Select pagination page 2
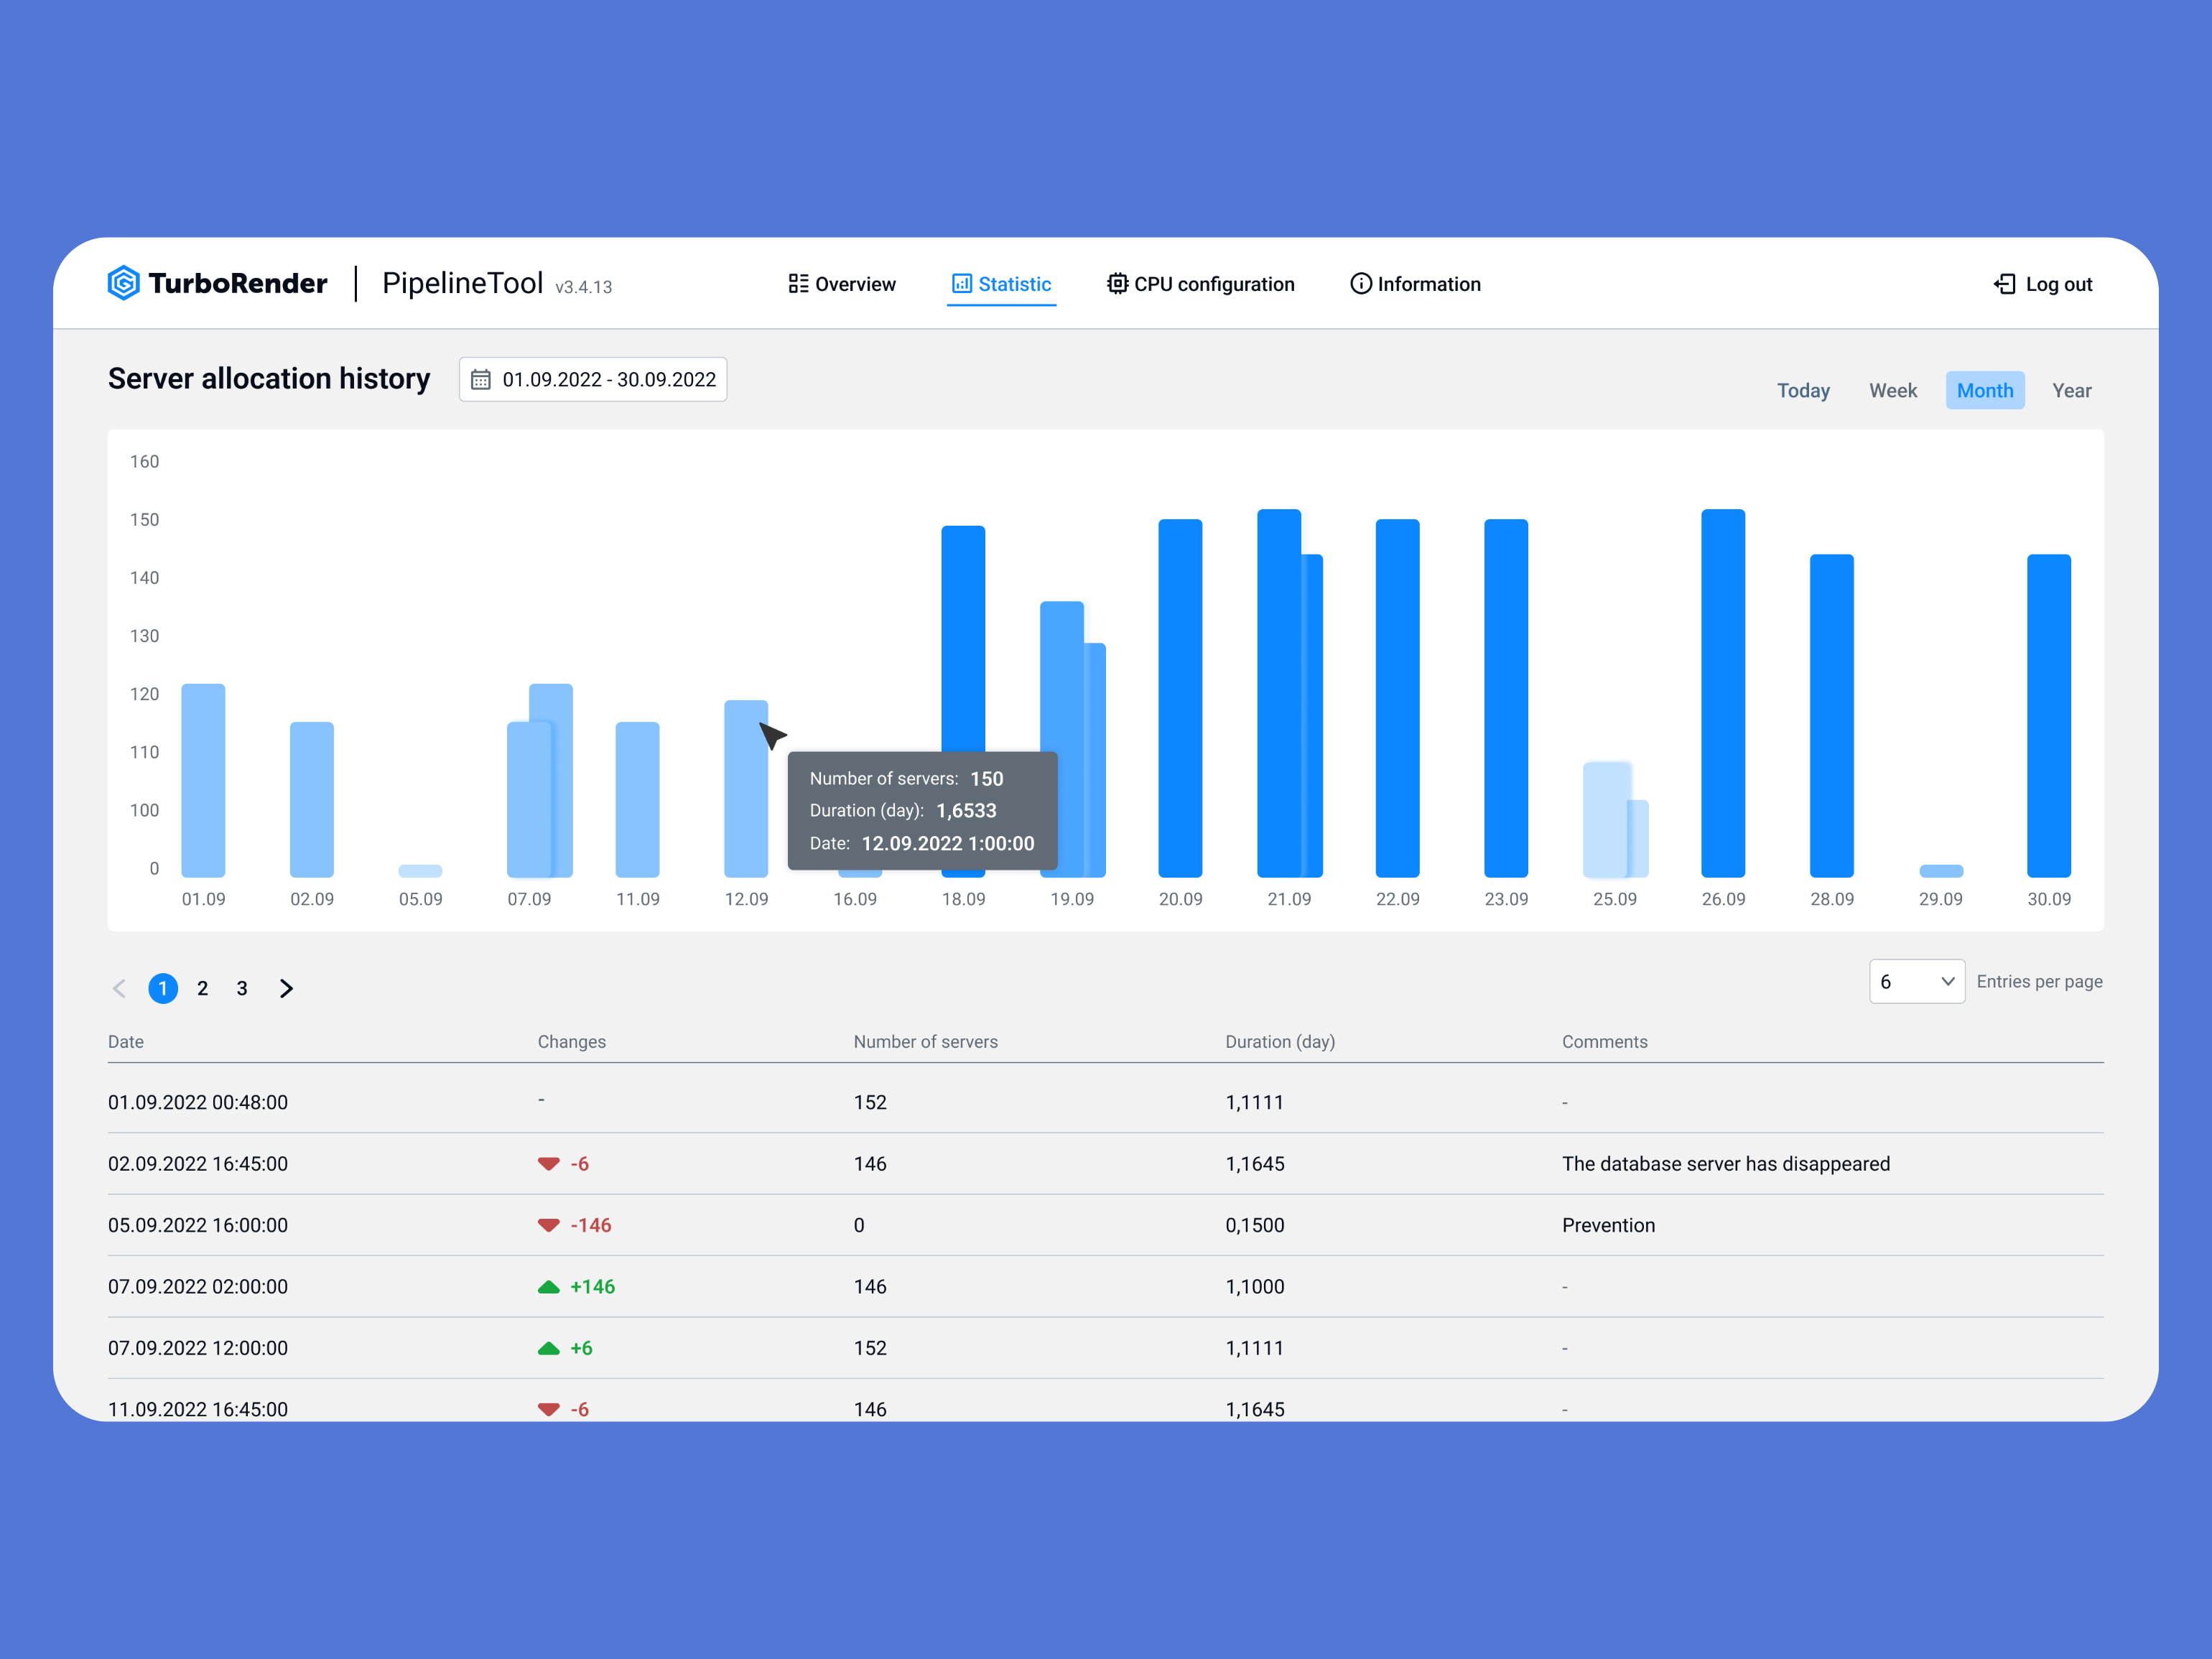Screen dimensions: 2212x1659 tap(202, 988)
